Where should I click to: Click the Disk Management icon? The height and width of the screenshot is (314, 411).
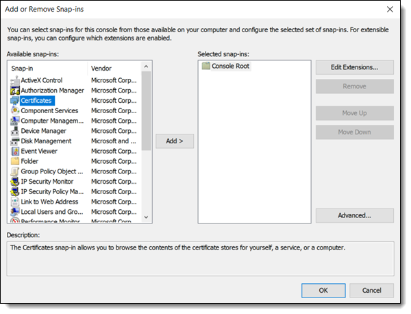pos(15,141)
